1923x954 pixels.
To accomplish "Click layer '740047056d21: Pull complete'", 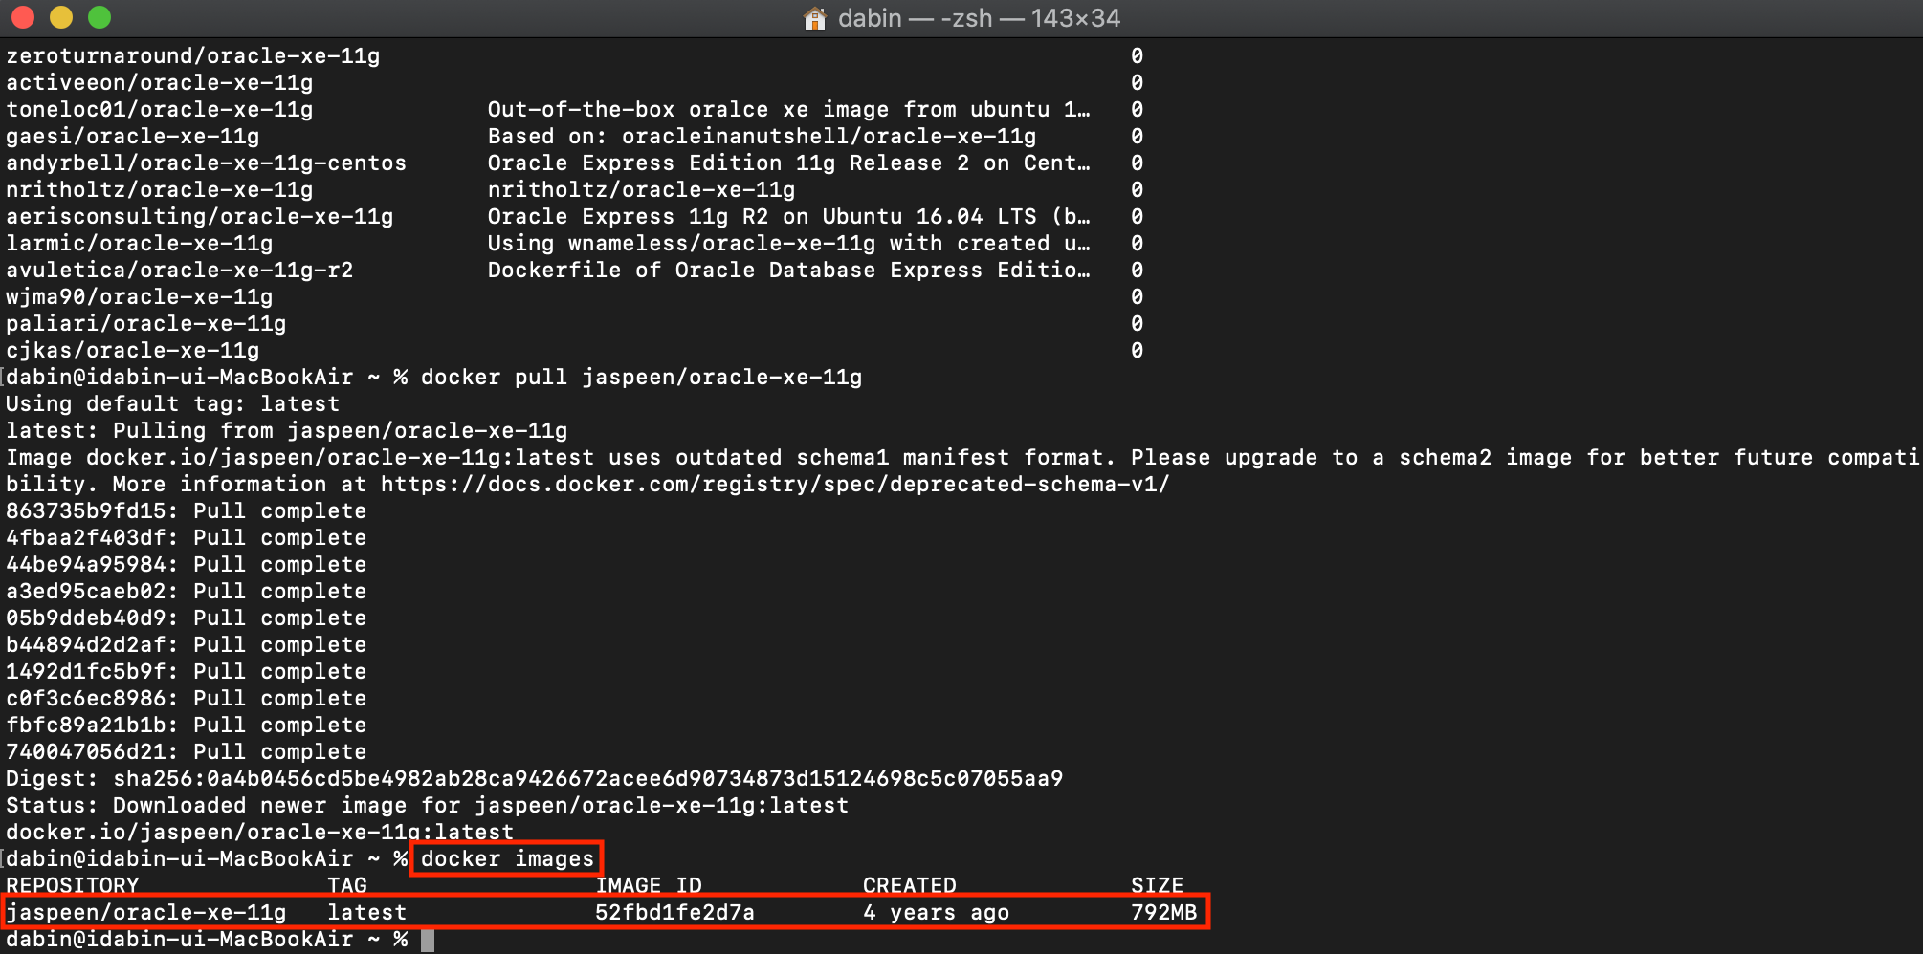I will [x=187, y=752].
